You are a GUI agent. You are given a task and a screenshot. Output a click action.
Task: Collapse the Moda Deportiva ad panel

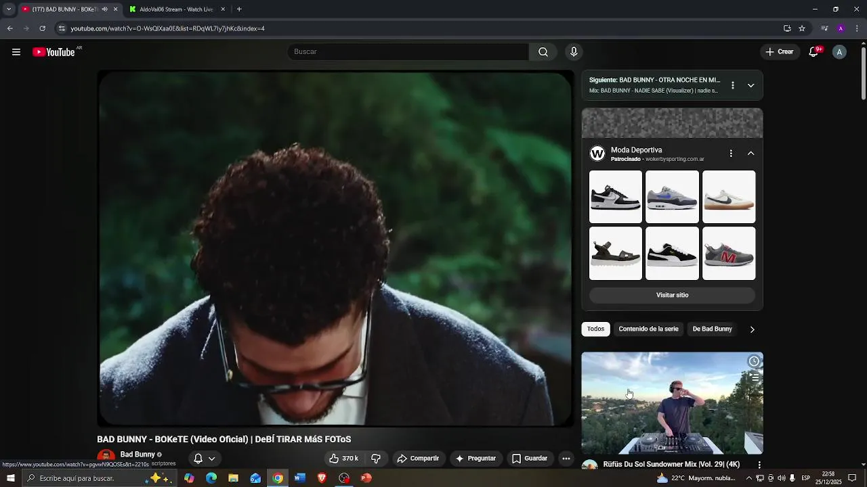pos(750,154)
